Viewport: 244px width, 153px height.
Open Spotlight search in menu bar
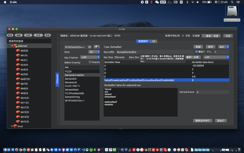(232, 2)
